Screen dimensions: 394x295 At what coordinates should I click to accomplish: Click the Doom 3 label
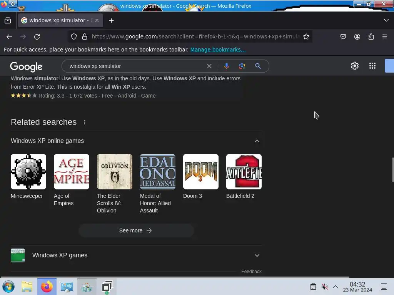pyautogui.click(x=192, y=196)
